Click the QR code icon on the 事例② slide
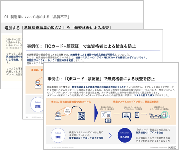The width and height of the screenshot is (179, 150). pyautogui.click(x=81, y=116)
